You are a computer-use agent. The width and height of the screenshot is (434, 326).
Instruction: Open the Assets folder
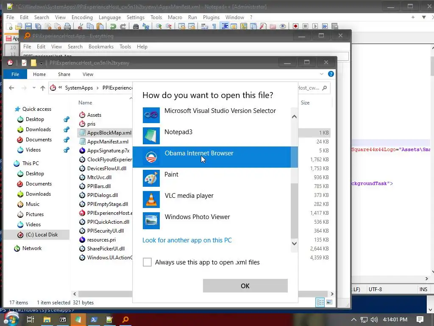point(94,115)
